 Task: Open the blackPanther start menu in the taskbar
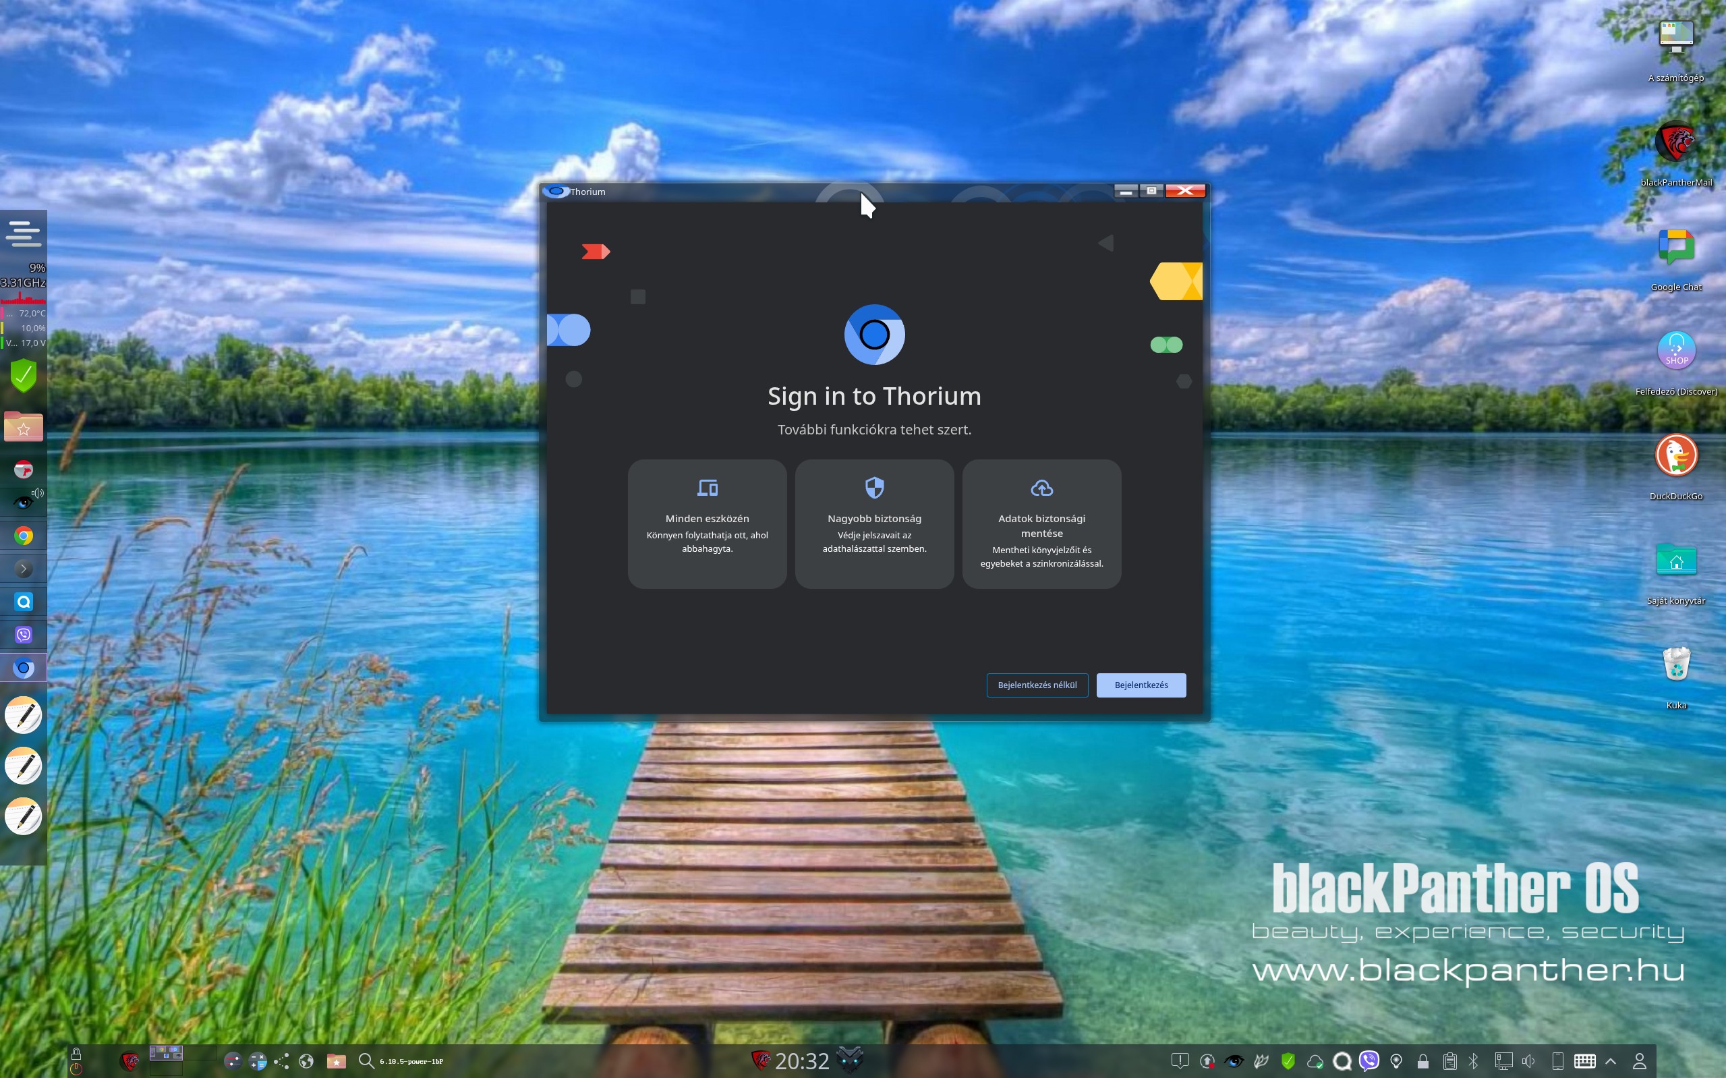[129, 1061]
